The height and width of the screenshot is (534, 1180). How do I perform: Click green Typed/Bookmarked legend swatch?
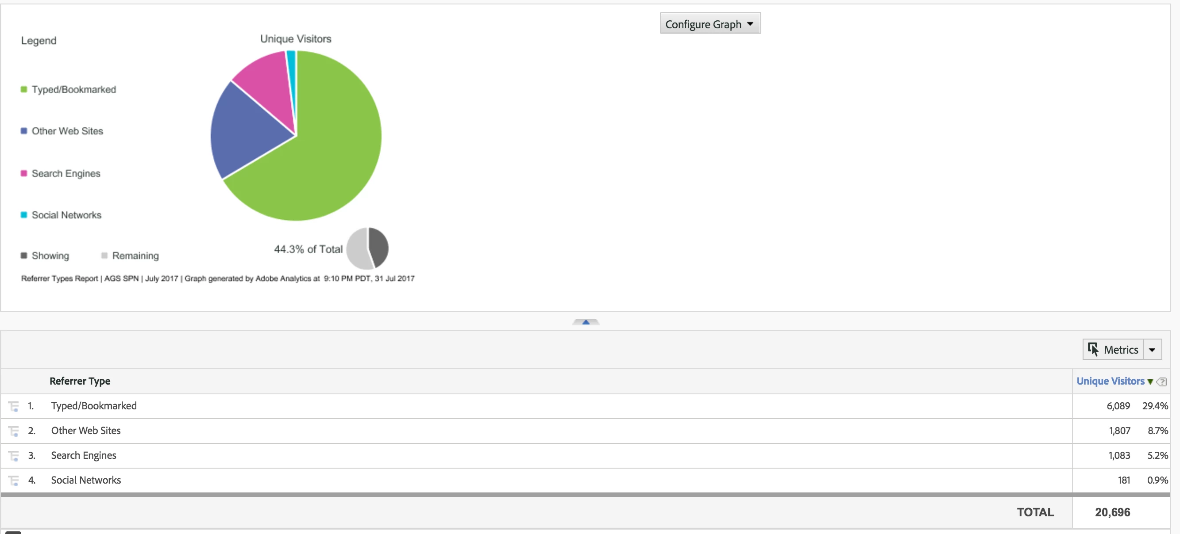pyautogui.click(x=24, y=89)
